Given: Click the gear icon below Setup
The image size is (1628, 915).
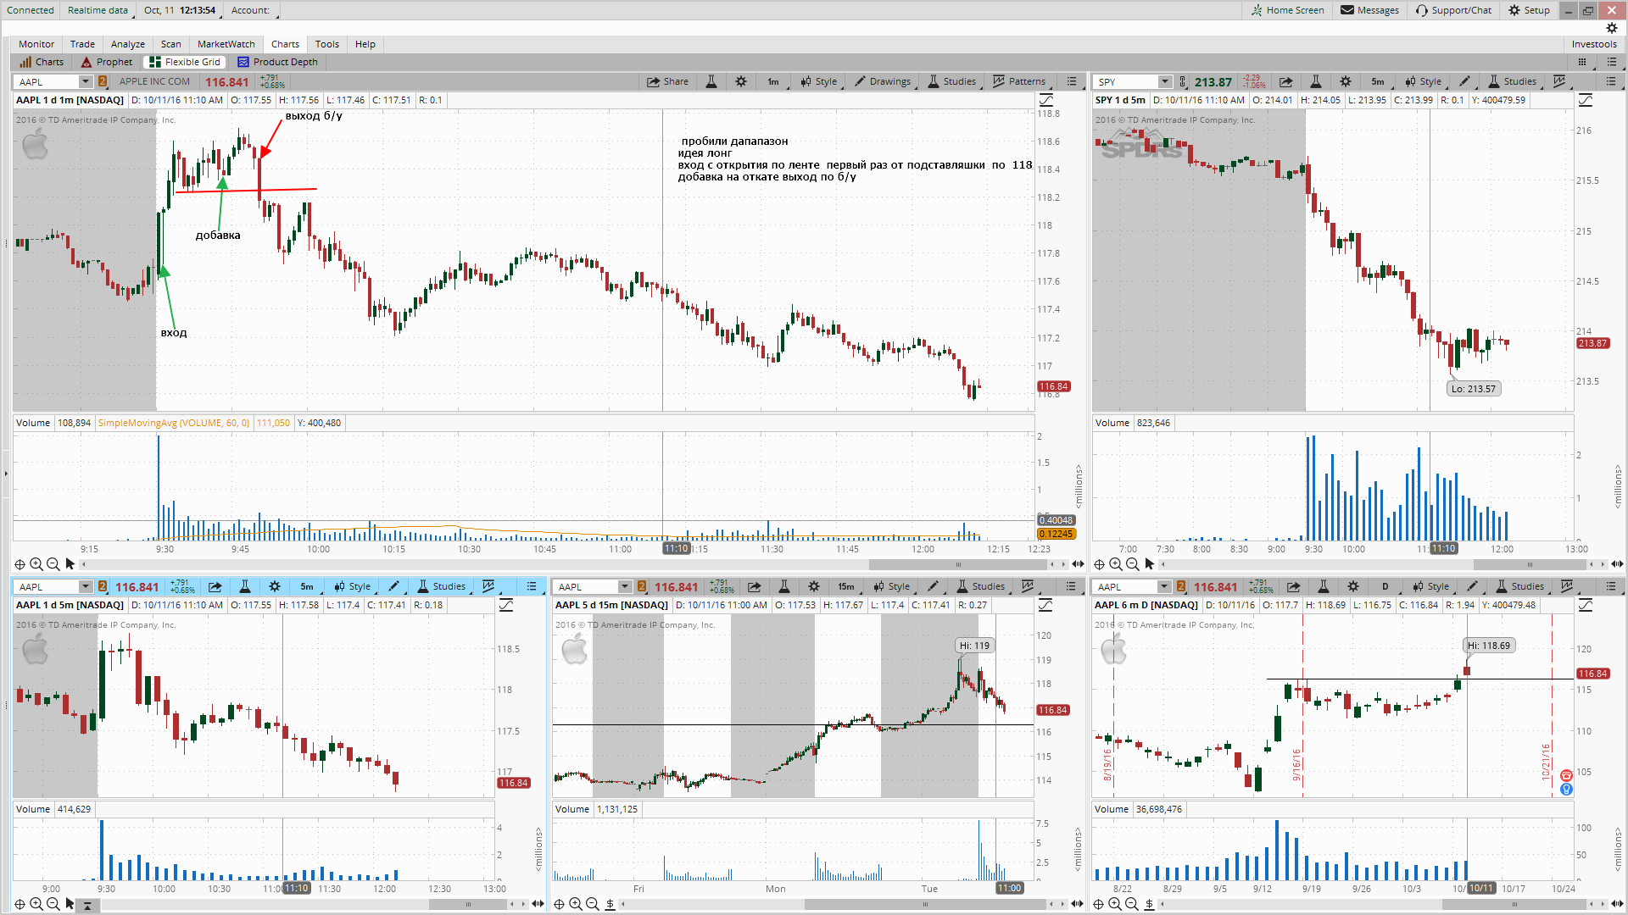Looking at the screenshot, I should (1612, 28).
